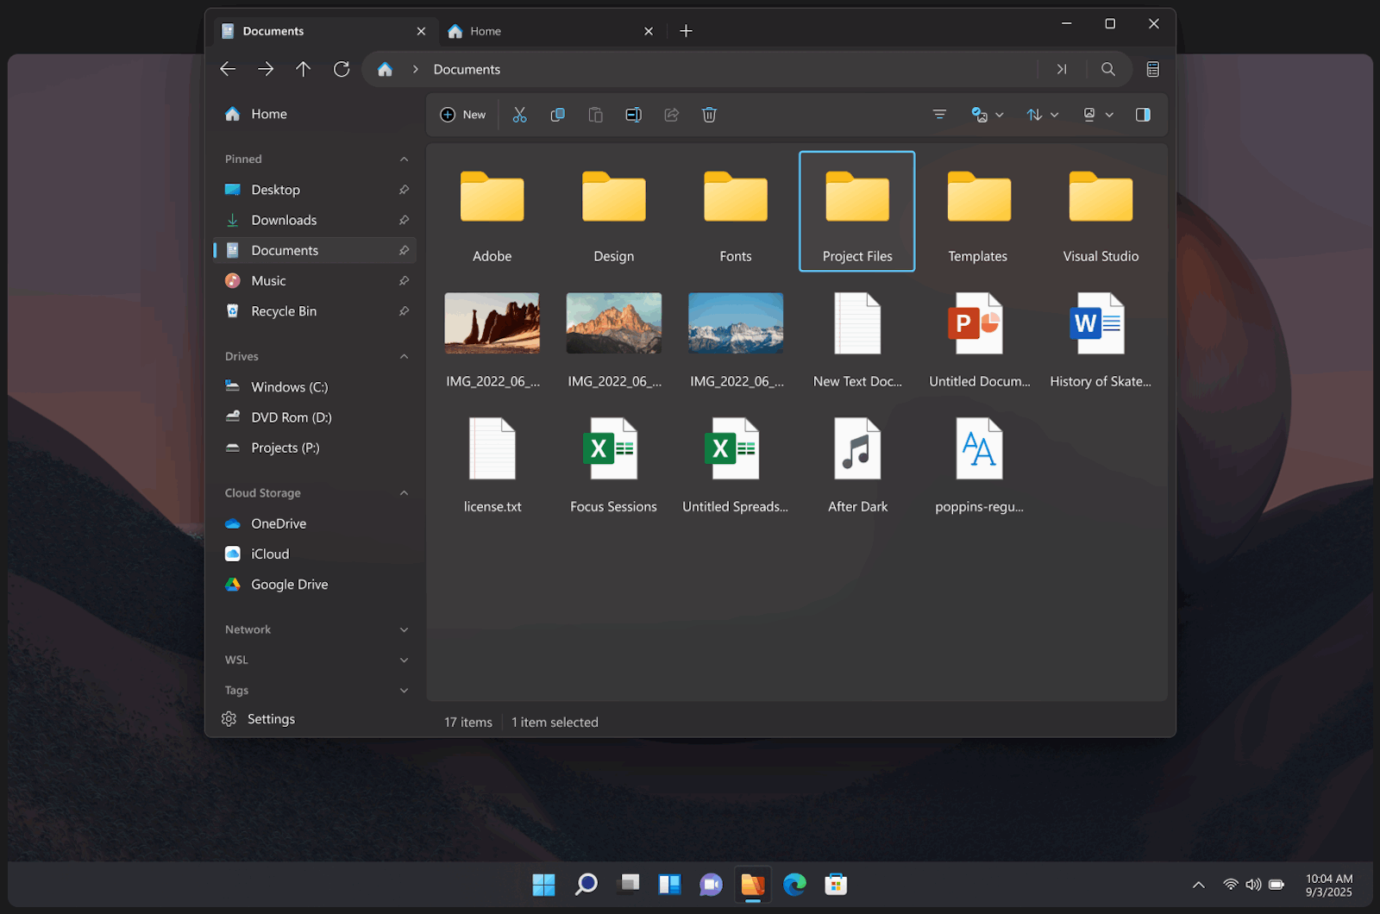Viewport: 1380px width, 914px height.
Task: Add a new tab
Action: pyautogui.click(x=686, y=31)
